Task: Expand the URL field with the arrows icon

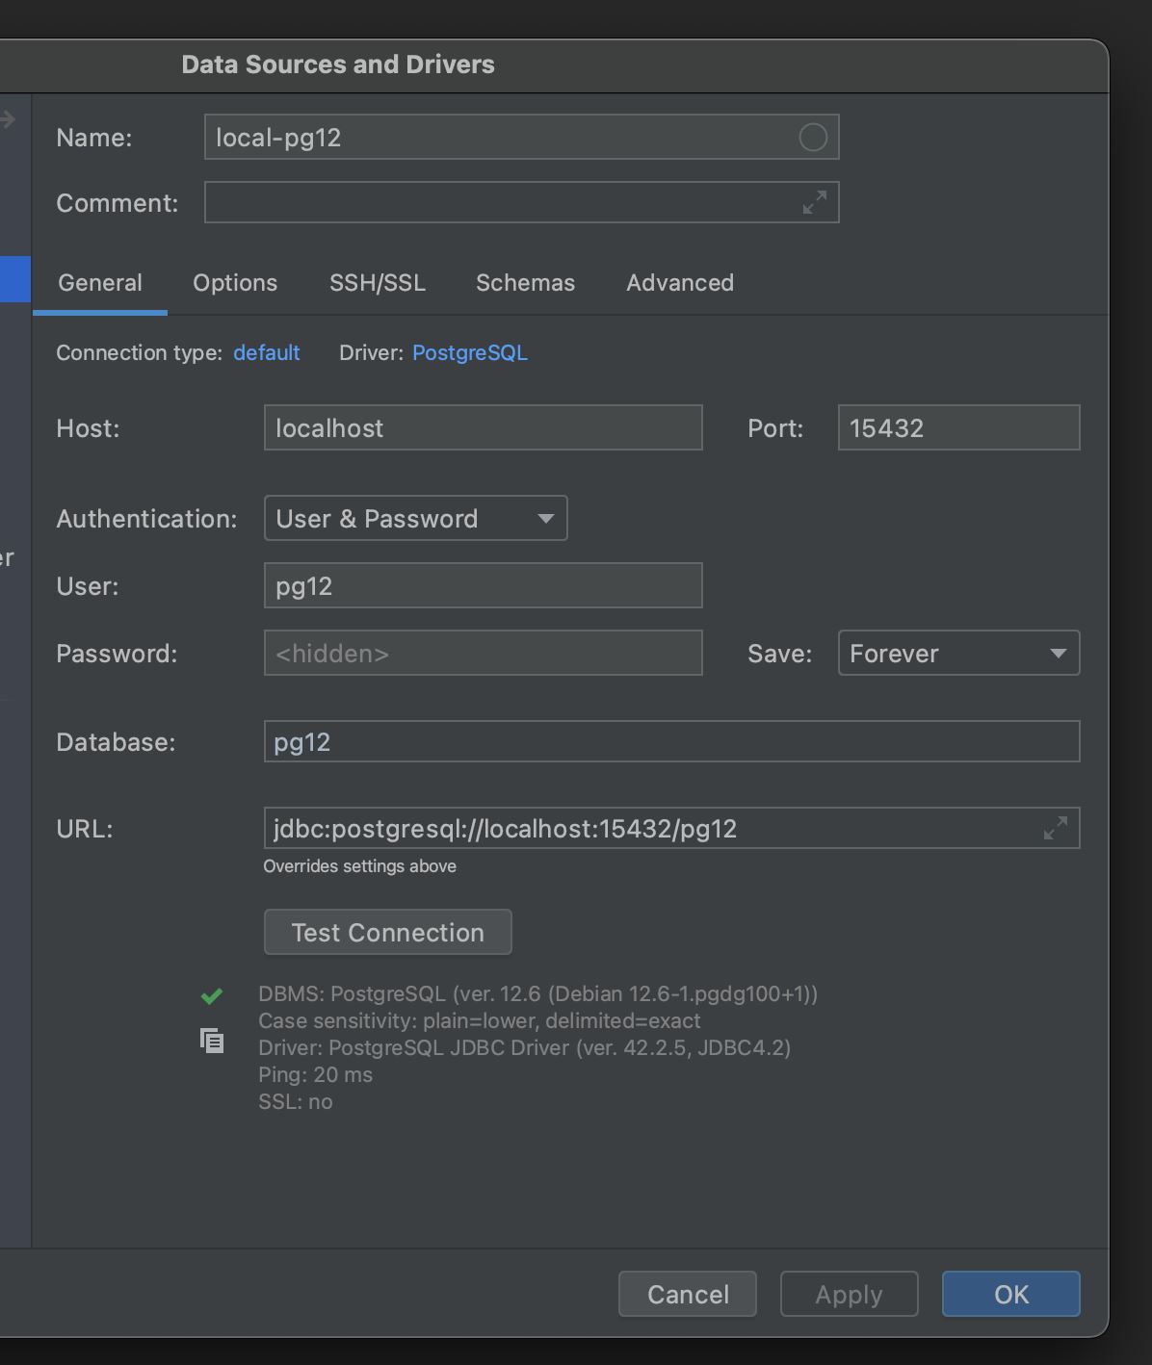Action: [x=1056, y=828]
